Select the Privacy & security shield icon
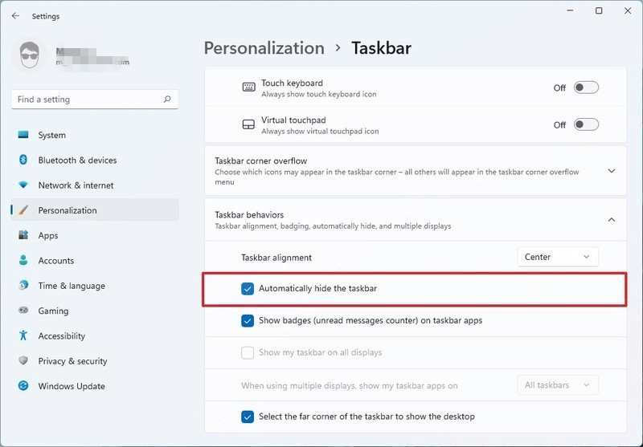643x447 pixels. 23,361
